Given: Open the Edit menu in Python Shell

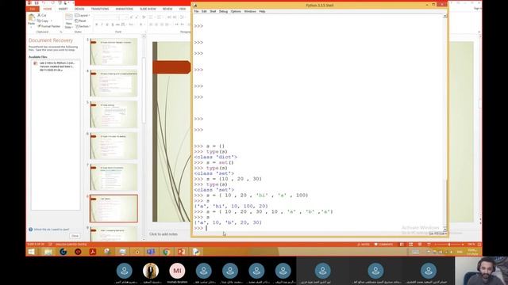Looking at the screenshot, I should click(x=204, y=11).
